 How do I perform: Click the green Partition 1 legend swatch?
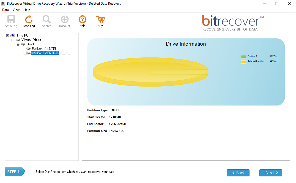[x=243, y=56]
